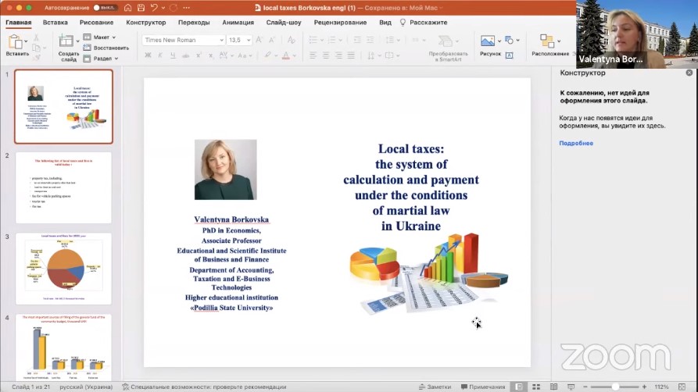Click the zoom slider handle
698x392 pixels.
pyautogui.click(x=615, y=387)
